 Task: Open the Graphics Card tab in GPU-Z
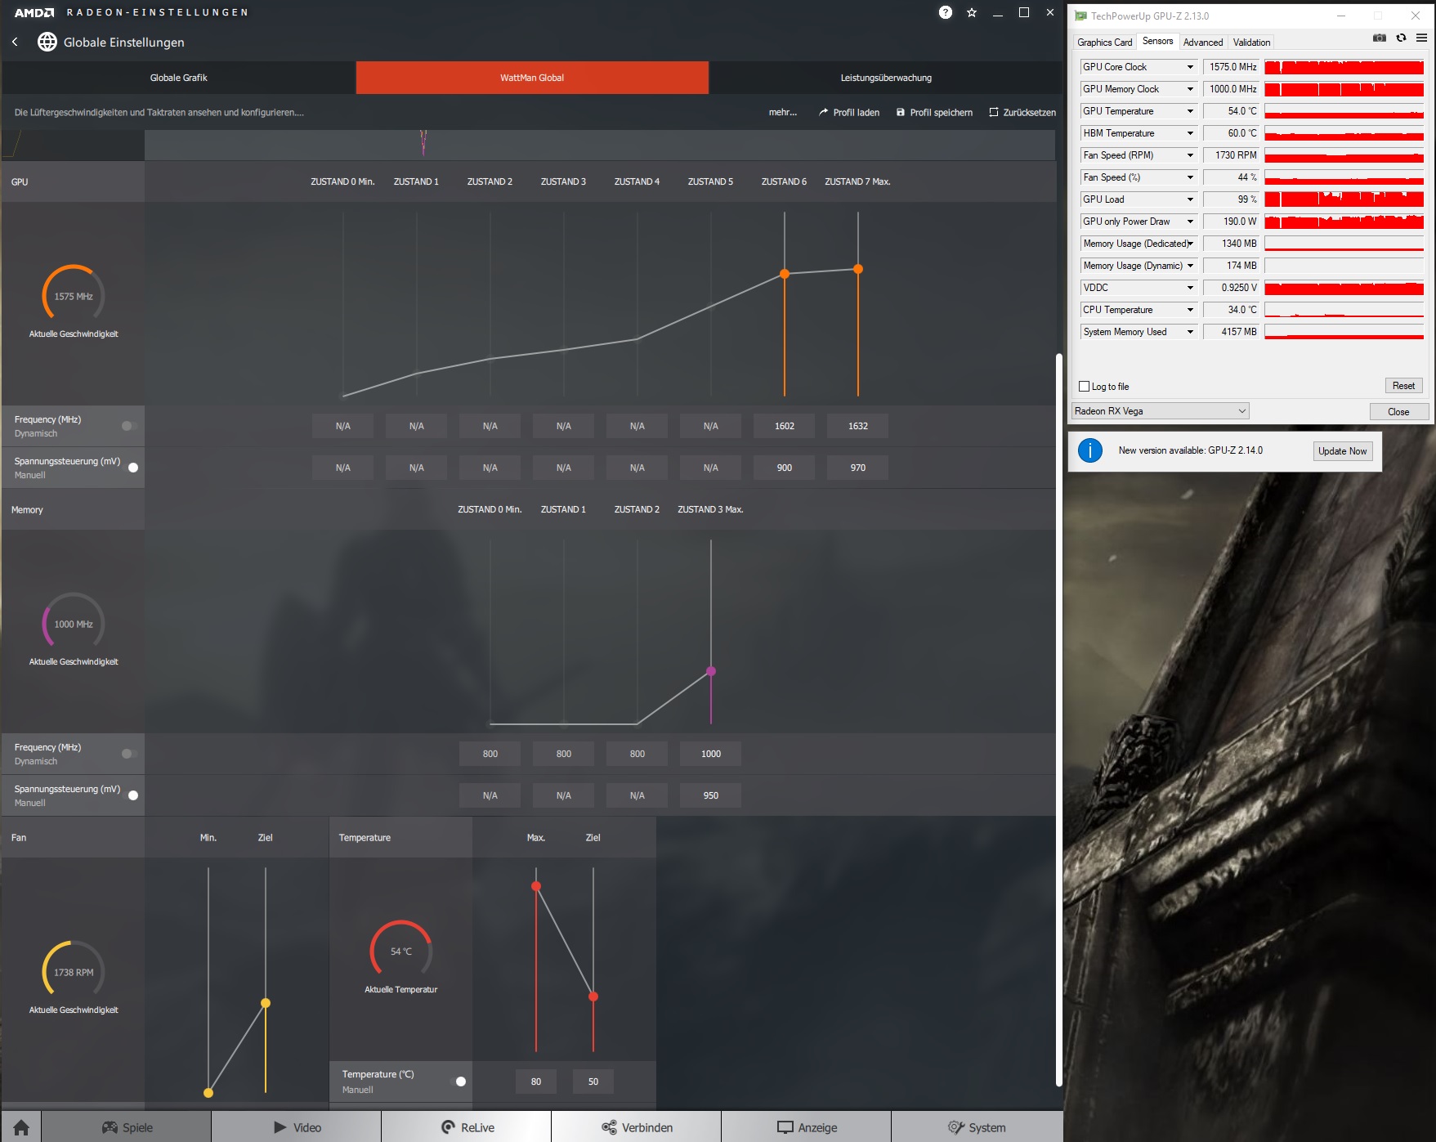[x=1104, y=43]
